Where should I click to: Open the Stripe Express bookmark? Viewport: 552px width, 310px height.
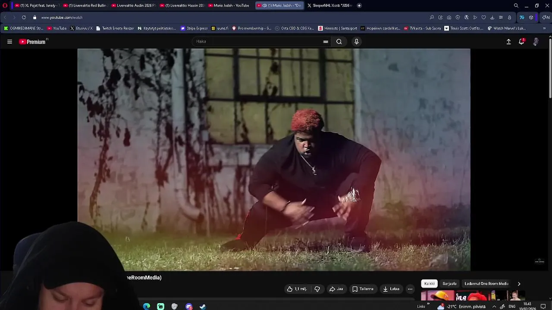click(194, 28)
